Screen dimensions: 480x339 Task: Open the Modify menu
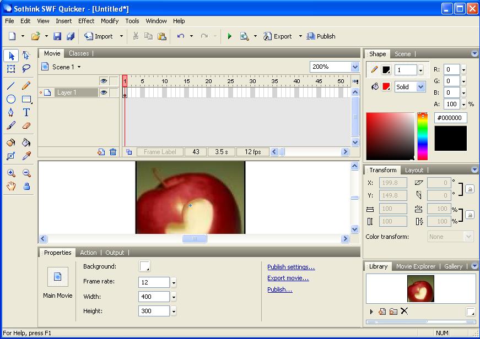pos(110,21)
